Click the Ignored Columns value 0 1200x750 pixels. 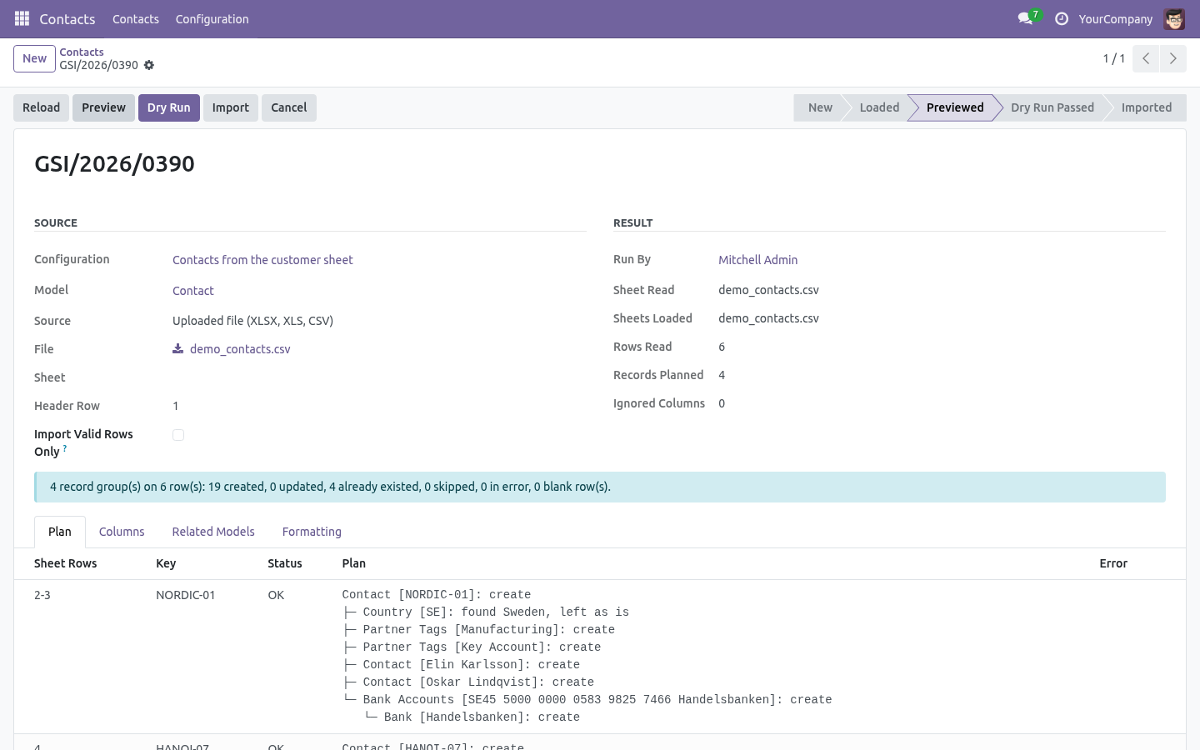coord(722,403)
